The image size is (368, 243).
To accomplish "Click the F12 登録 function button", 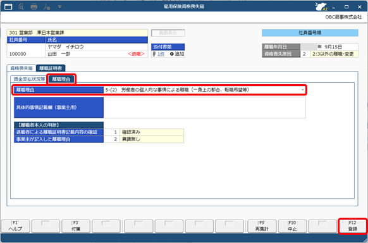I will pyautogui.click(x=353, y=226).
